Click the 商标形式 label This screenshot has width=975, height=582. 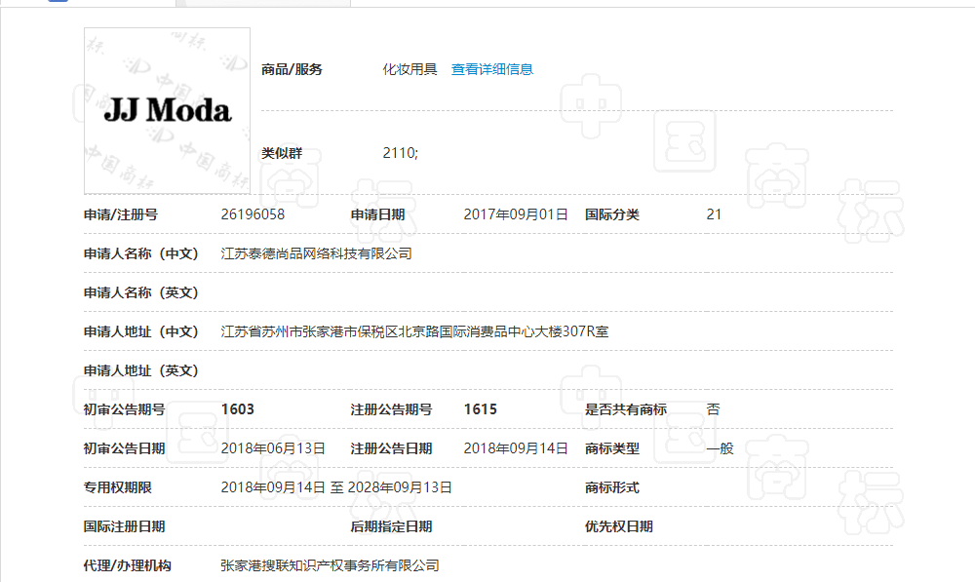tap(612, 487)
